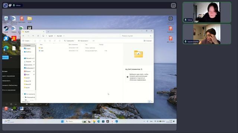Collapse the This PC node in the navigation pane
The height and width of the screenshot is (133, 238).
pos(22,94)
